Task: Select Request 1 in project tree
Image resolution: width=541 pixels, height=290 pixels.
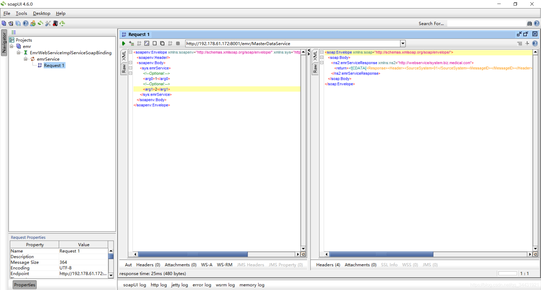Action: click(x=54, y=65)
